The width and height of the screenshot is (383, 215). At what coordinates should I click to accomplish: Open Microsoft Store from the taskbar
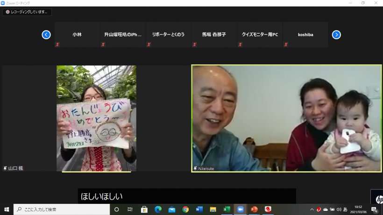[x=144, y=209]
